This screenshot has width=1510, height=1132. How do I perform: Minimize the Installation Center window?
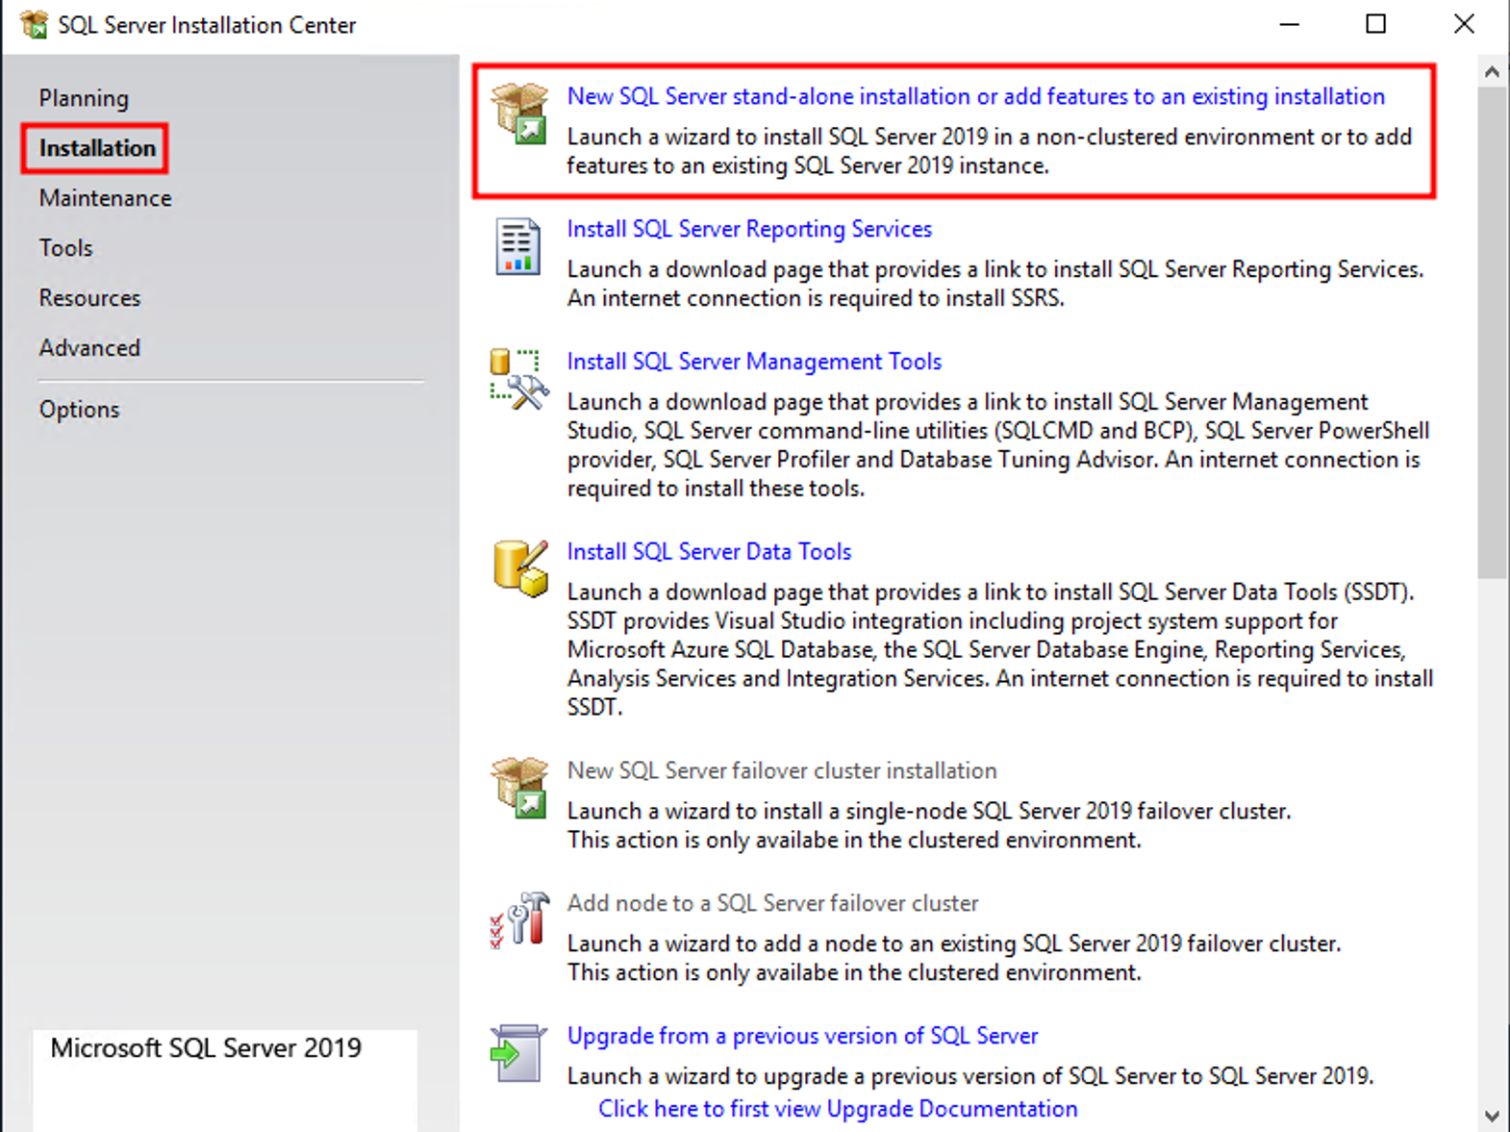pos(1289,24)
